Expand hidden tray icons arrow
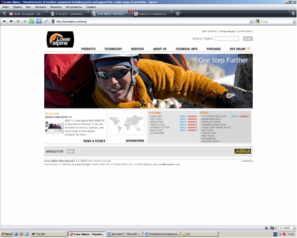The width and height of the screenshot is (297, 238). coord(280,234)
